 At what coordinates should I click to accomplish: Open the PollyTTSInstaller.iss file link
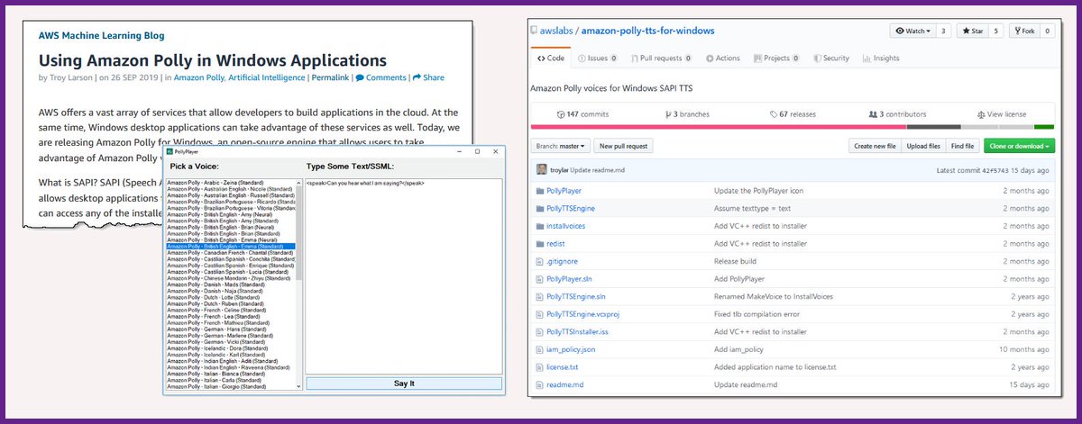(579, 331)
